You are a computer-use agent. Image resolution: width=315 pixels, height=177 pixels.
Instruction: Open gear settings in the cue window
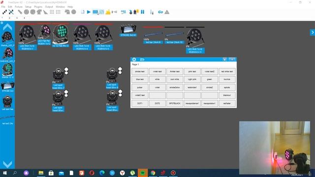pos(134,59)
